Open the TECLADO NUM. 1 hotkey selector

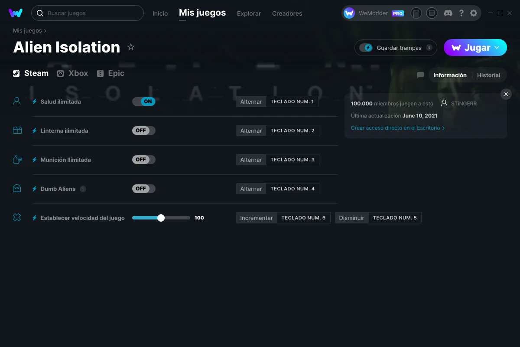[x=292, y=101]
